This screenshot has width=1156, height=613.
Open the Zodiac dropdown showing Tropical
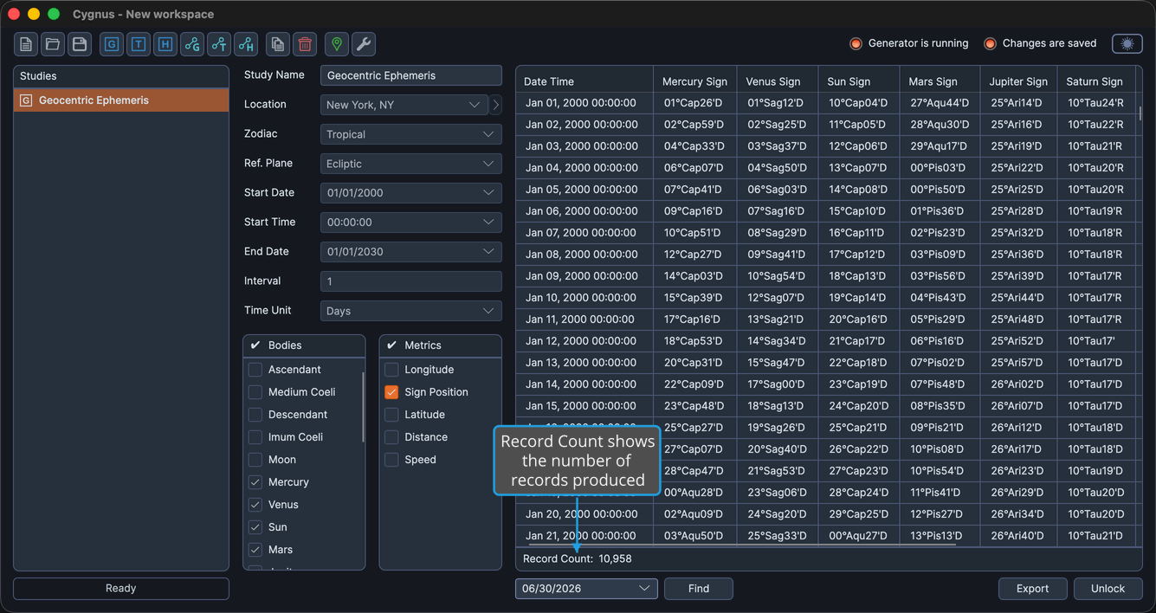point(410,134)
